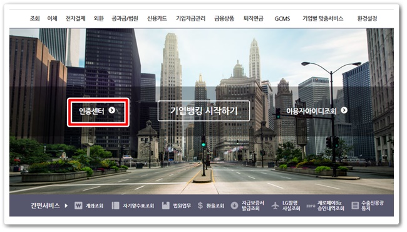Click the dollar-sign 환율조회 icon

(200, 206)
